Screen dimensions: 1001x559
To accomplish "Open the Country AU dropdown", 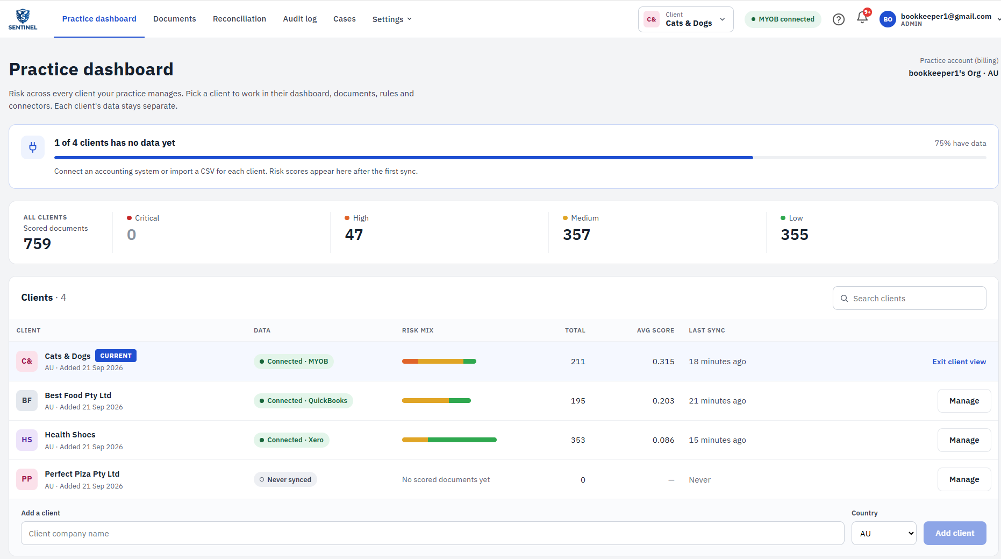I will (884, 534).
